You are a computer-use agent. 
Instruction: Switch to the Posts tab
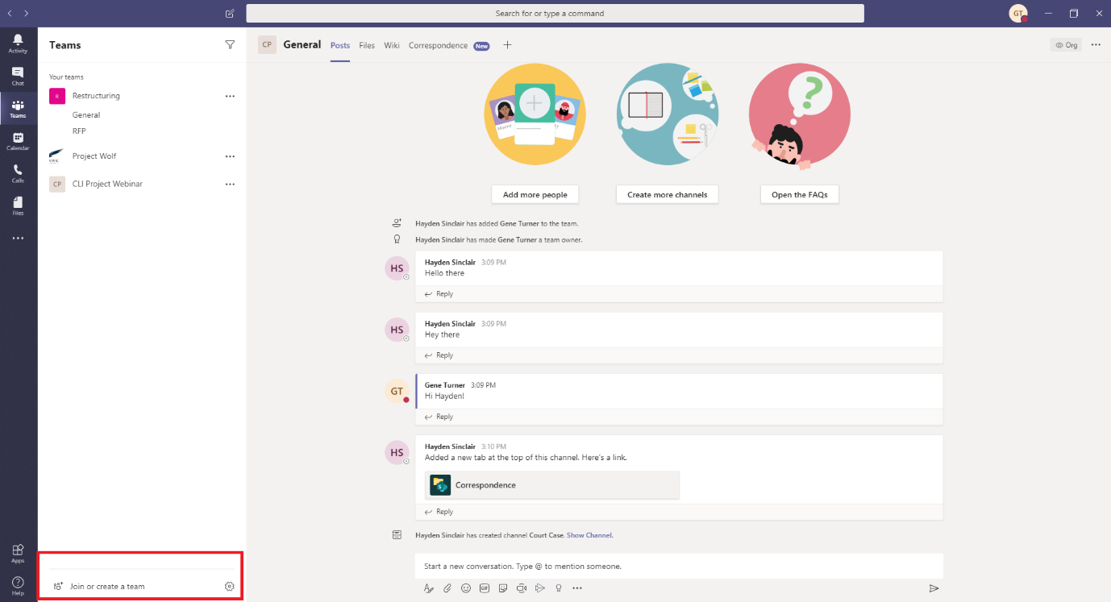click(x=340, y=46)
